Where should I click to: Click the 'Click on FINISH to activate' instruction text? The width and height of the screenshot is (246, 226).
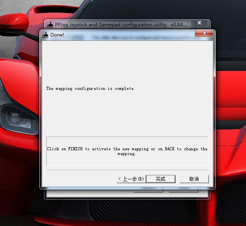click(127, 151)
